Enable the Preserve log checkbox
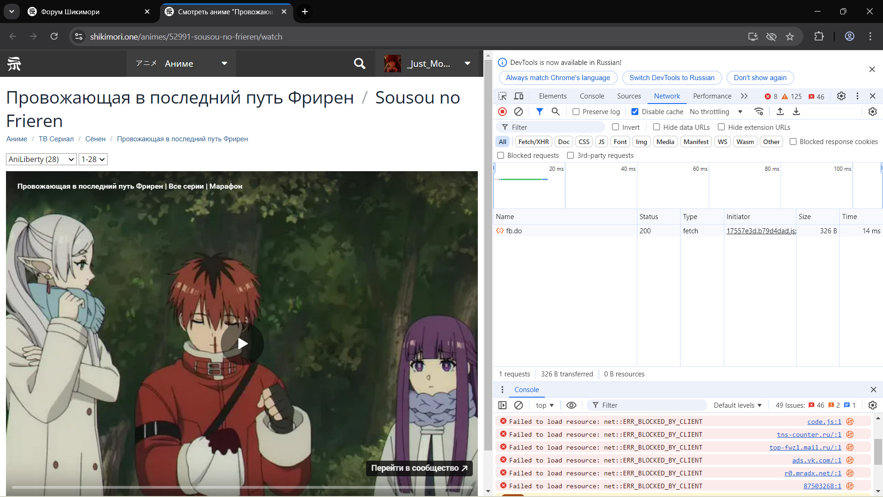 point(576,112)
